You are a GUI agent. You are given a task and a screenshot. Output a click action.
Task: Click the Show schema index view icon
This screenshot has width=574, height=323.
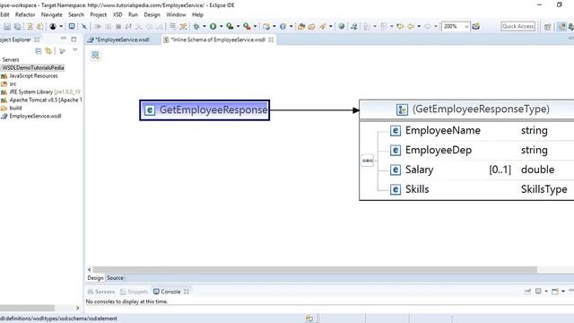[95, 56]
